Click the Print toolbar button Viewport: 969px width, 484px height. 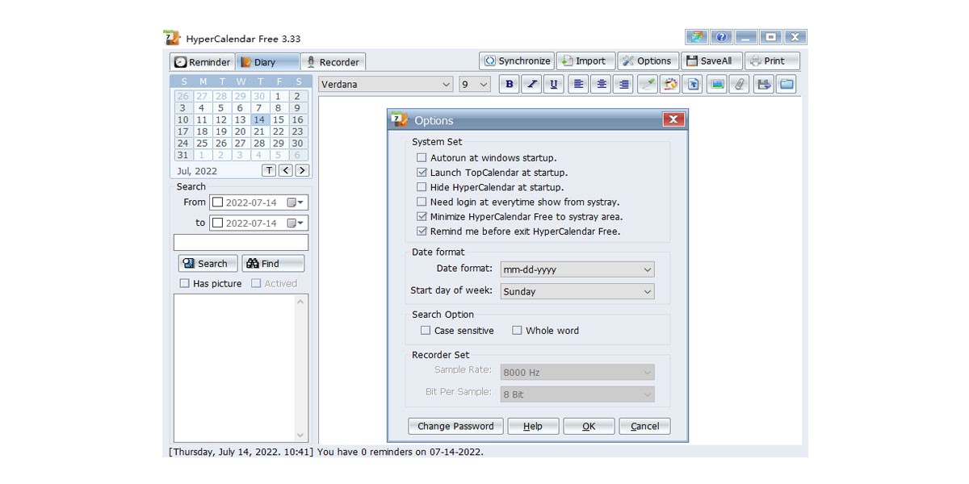772,60
